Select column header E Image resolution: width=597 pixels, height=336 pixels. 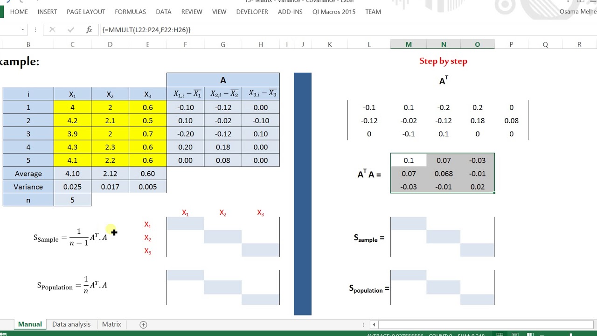[148, 44]
